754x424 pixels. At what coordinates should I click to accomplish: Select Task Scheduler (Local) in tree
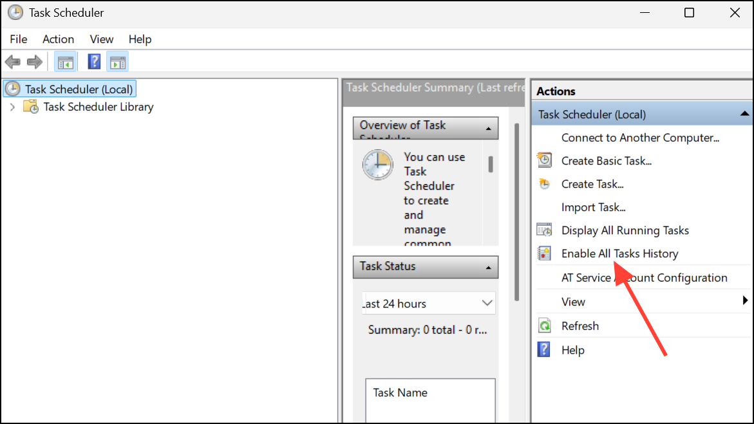tap(79, 89)
